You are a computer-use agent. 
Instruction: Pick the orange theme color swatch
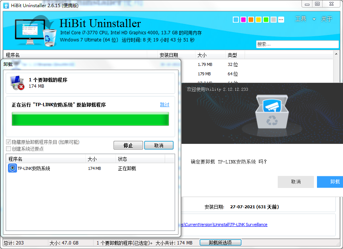pyautogui.click(x=251, y=20)
